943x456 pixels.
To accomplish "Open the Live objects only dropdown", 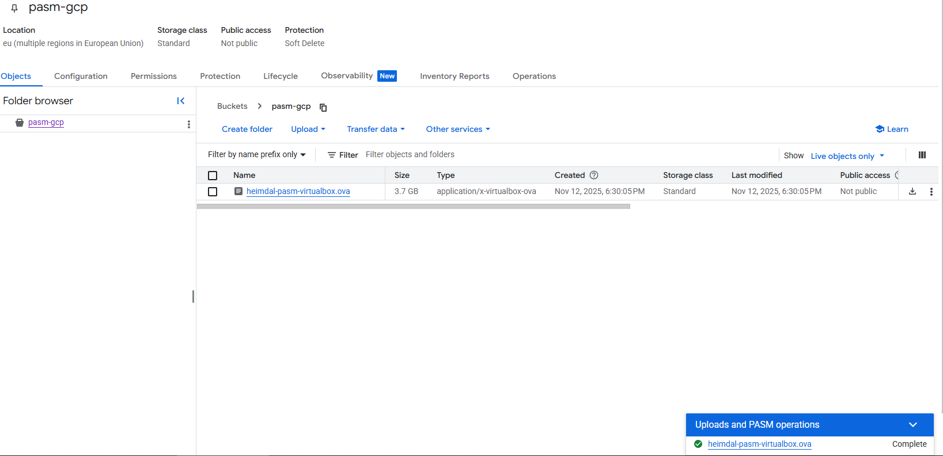I will (847, 156).
